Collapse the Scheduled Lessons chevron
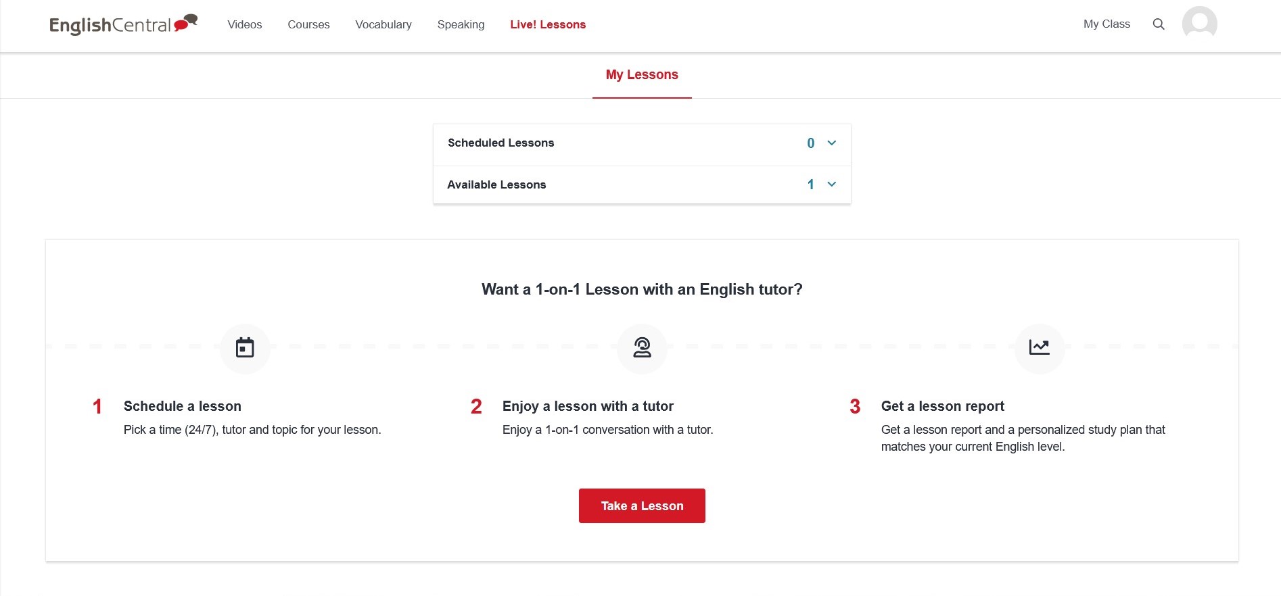The height and width of the screenshot is (596, 1281). click(x=832, y=143)
